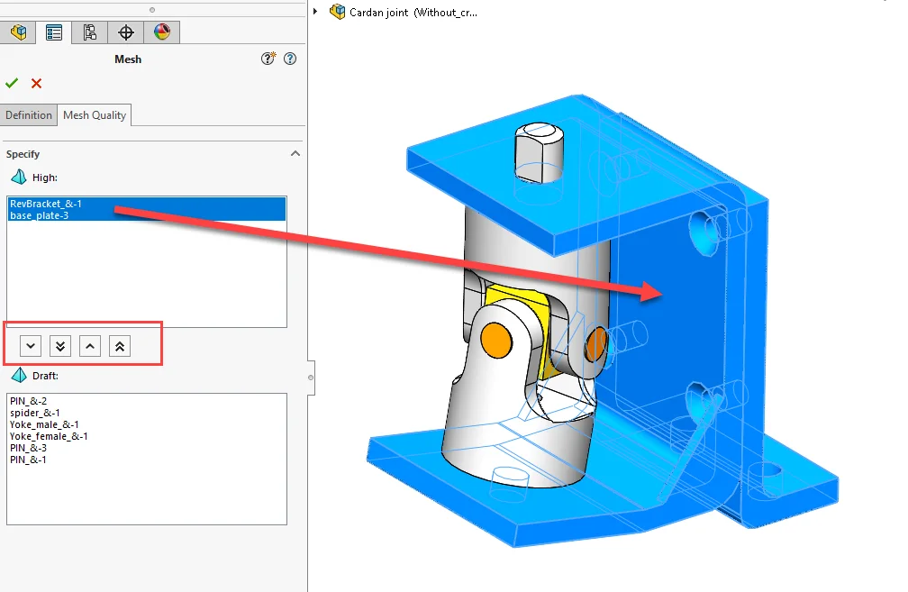908x592 pixels.
Task: Open the Help question mark icon
Action: click(x=289, y=58)
